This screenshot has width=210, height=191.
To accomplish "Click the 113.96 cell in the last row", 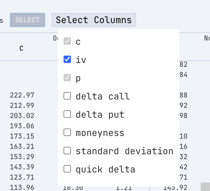I will (22, 187).
